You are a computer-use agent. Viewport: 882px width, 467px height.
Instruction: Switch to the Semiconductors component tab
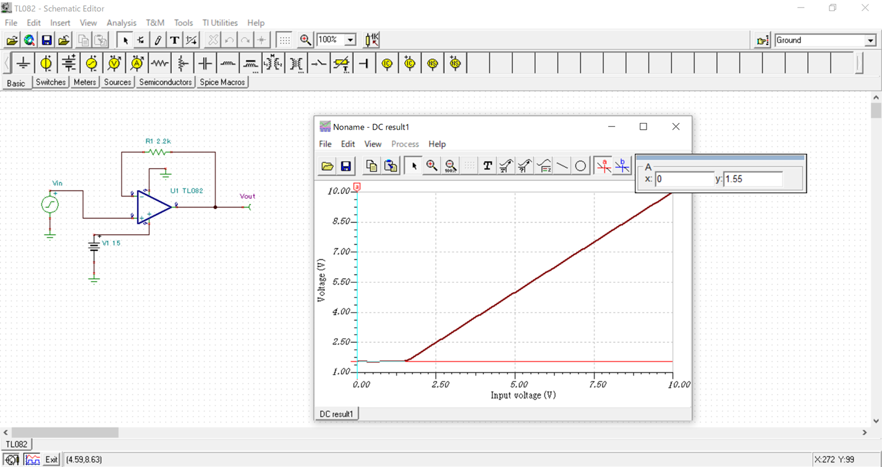[165, 82]
